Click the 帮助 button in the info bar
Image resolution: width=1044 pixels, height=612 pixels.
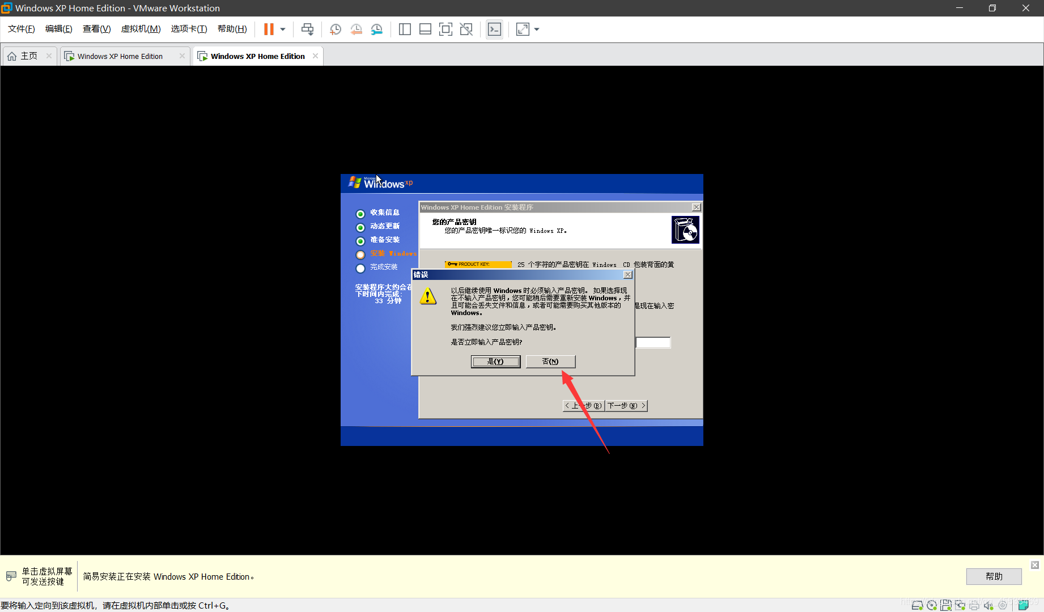994,576
